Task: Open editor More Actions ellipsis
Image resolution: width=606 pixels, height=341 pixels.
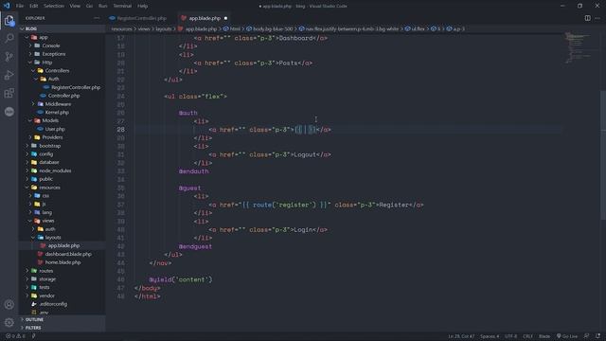Action: click(x=597, y=18)
